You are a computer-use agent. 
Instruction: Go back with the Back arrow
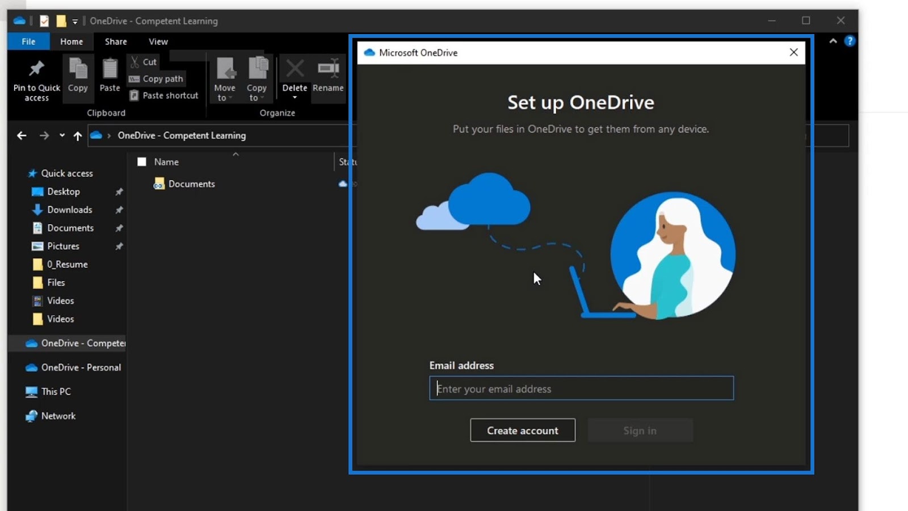[22, 136]
